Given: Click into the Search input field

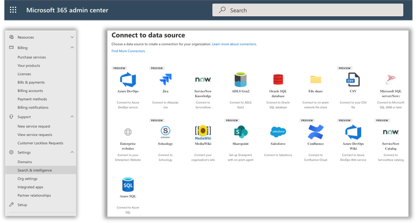Looking at the screenshot, I should pos(308,10).
